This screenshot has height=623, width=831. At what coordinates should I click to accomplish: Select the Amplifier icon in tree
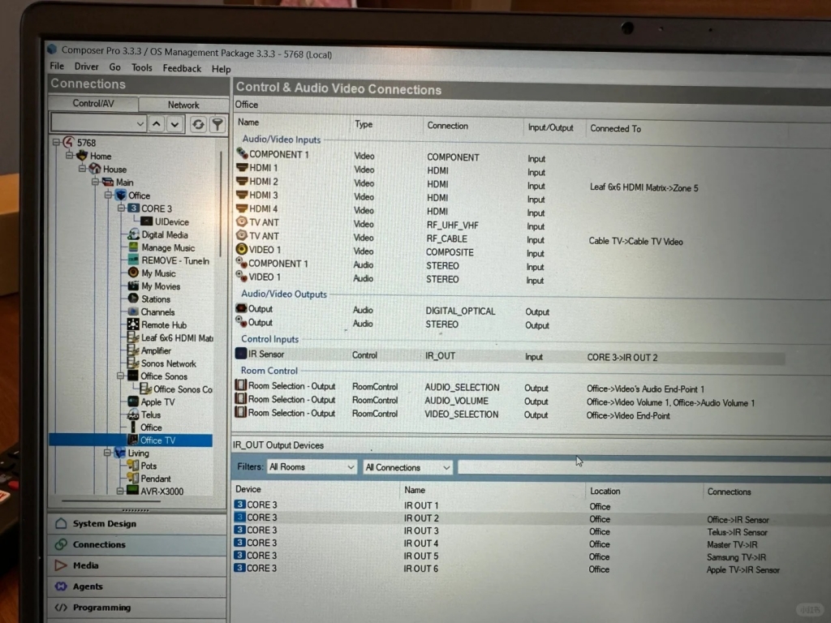click(x=133, y=350)
